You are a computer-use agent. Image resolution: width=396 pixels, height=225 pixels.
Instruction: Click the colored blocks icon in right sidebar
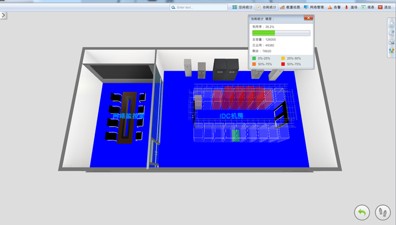pyautogui.click(x=391, y=51)
